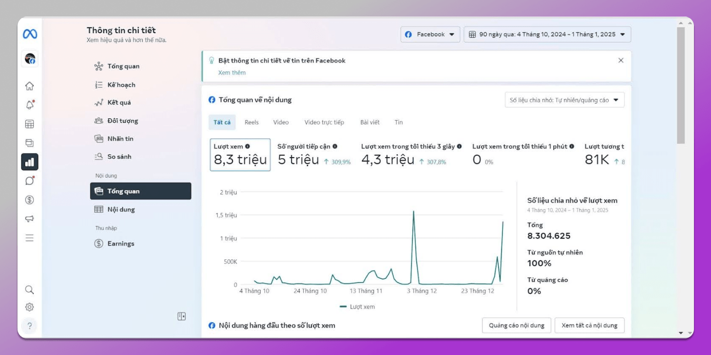
Task: Switch to the Video trực tiếp tab
Action: pyautogui.click(x=324, y=122)
